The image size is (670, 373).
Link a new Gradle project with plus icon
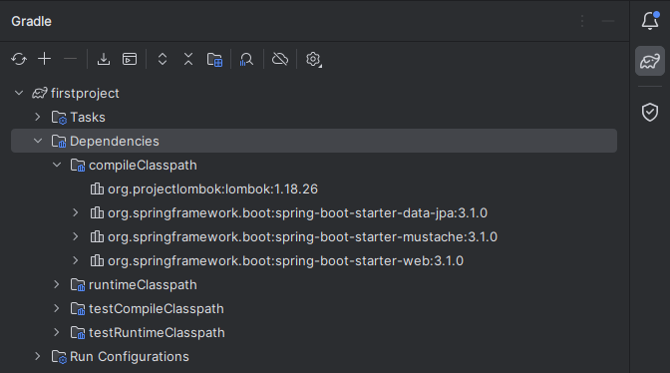[45, 59]
